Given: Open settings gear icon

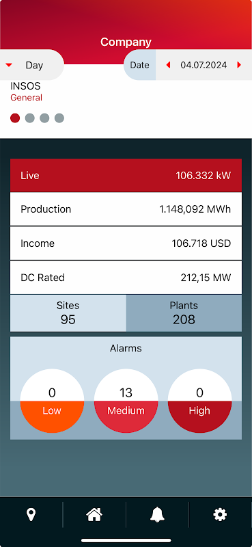Looking at the screenshot, I should click(220, 515).
